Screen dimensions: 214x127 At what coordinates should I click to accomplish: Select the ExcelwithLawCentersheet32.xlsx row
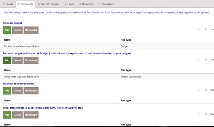pos(108,46)
